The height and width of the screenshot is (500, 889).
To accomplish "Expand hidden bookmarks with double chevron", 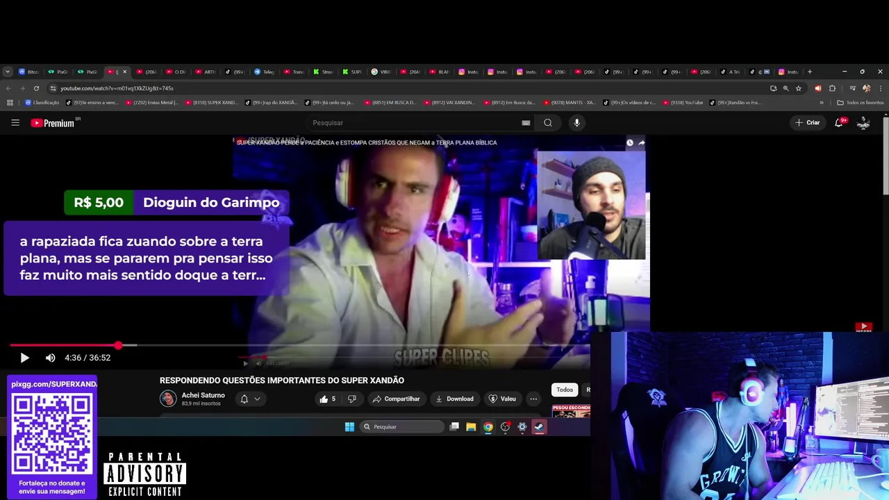I will tap(822, 103).
